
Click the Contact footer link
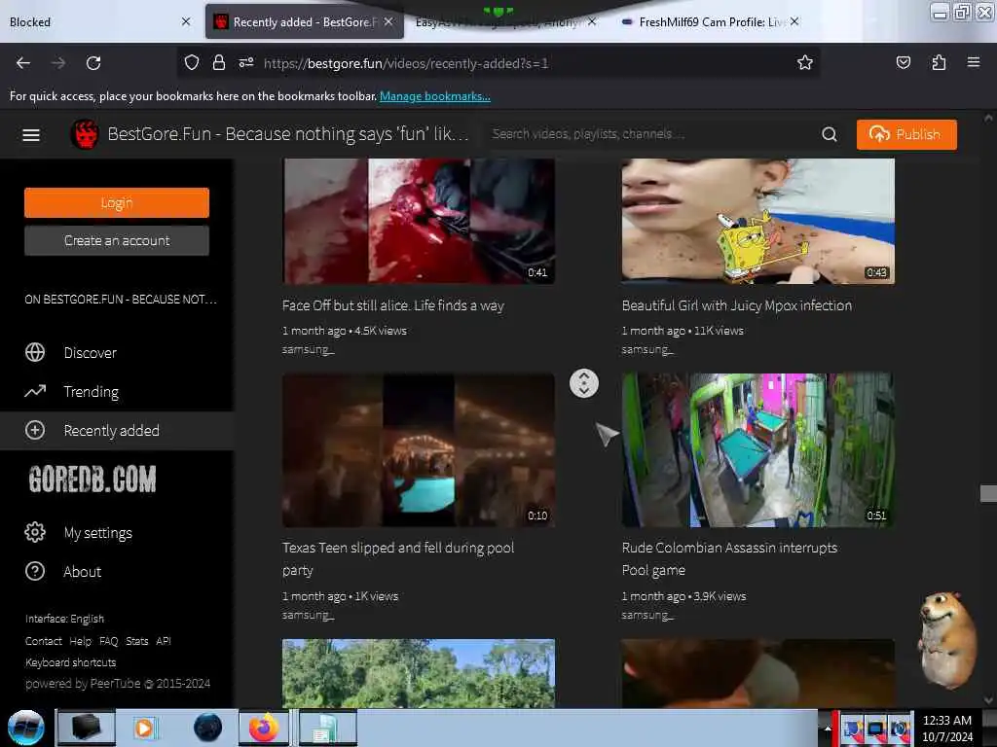pyautogui.click(x=43, y=641)
